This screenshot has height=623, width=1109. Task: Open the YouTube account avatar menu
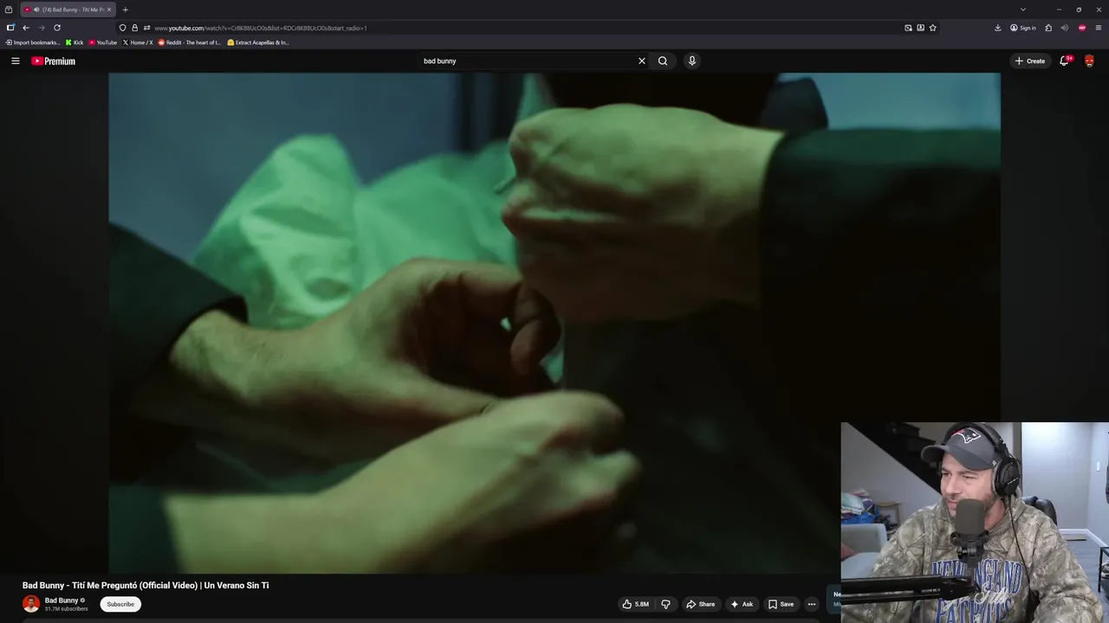pos(1089,61)
